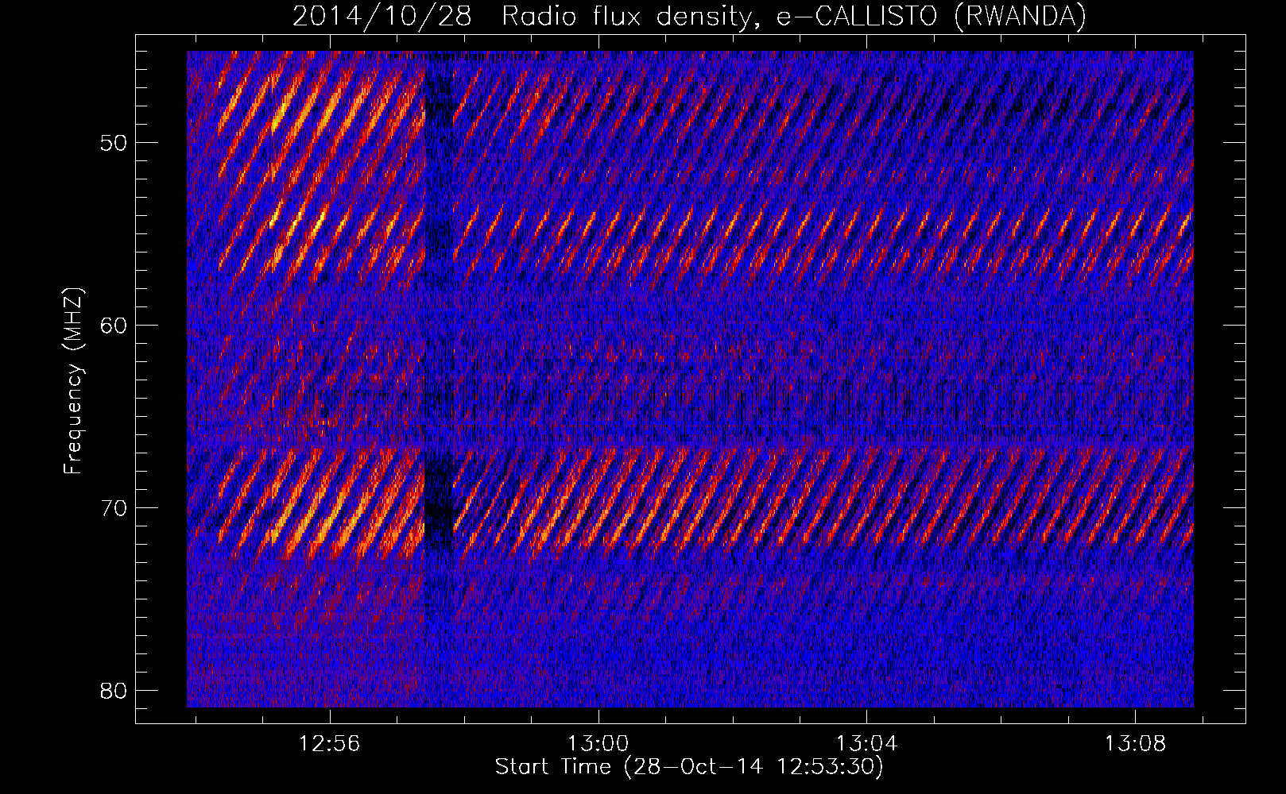Click the '13:04' time axis label

[866, 744]
